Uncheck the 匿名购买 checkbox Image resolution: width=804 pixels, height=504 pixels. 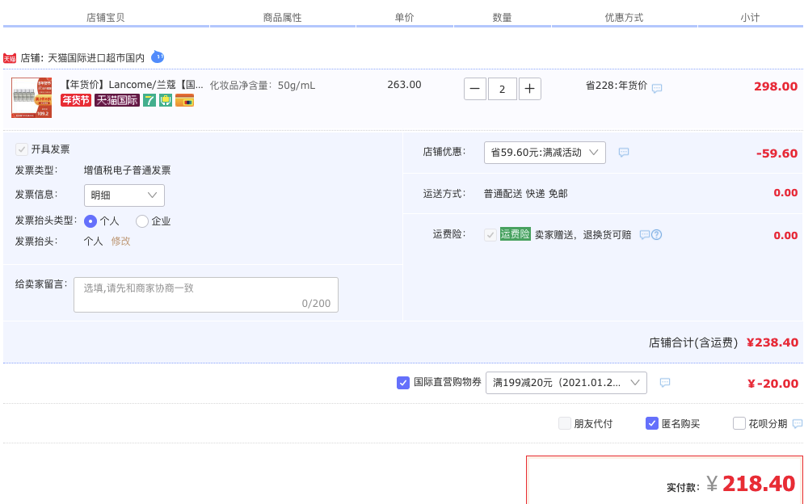(652, 423)
